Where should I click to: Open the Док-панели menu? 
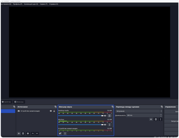coord(6,4)
